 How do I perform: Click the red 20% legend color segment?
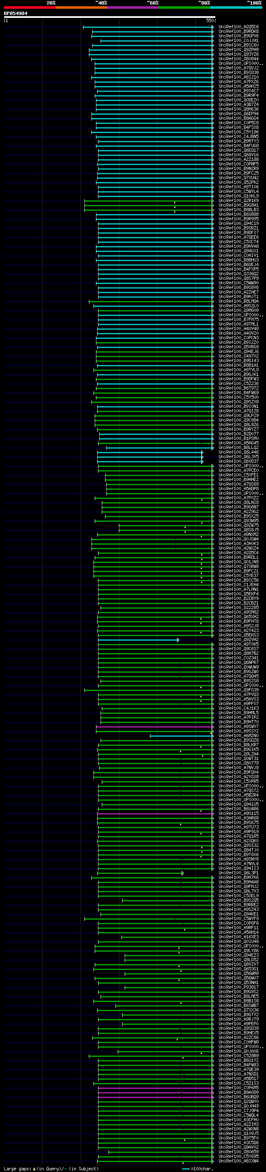click(x=30, y=7)
